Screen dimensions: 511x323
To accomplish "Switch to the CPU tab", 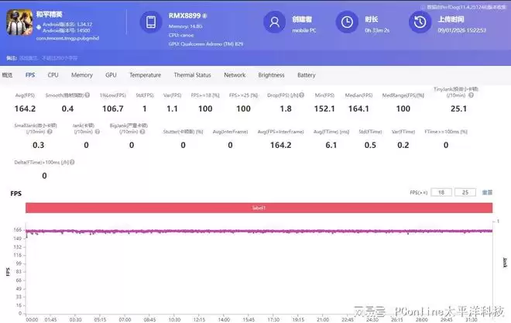I will [53, 75].
